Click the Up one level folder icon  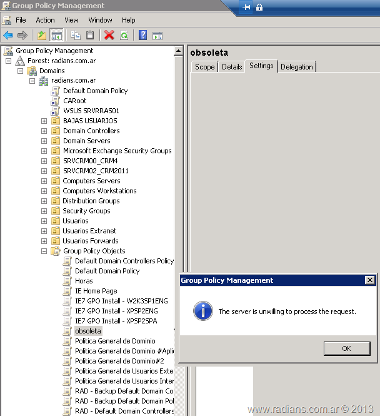pyautogui.click(x=42, y=35)
